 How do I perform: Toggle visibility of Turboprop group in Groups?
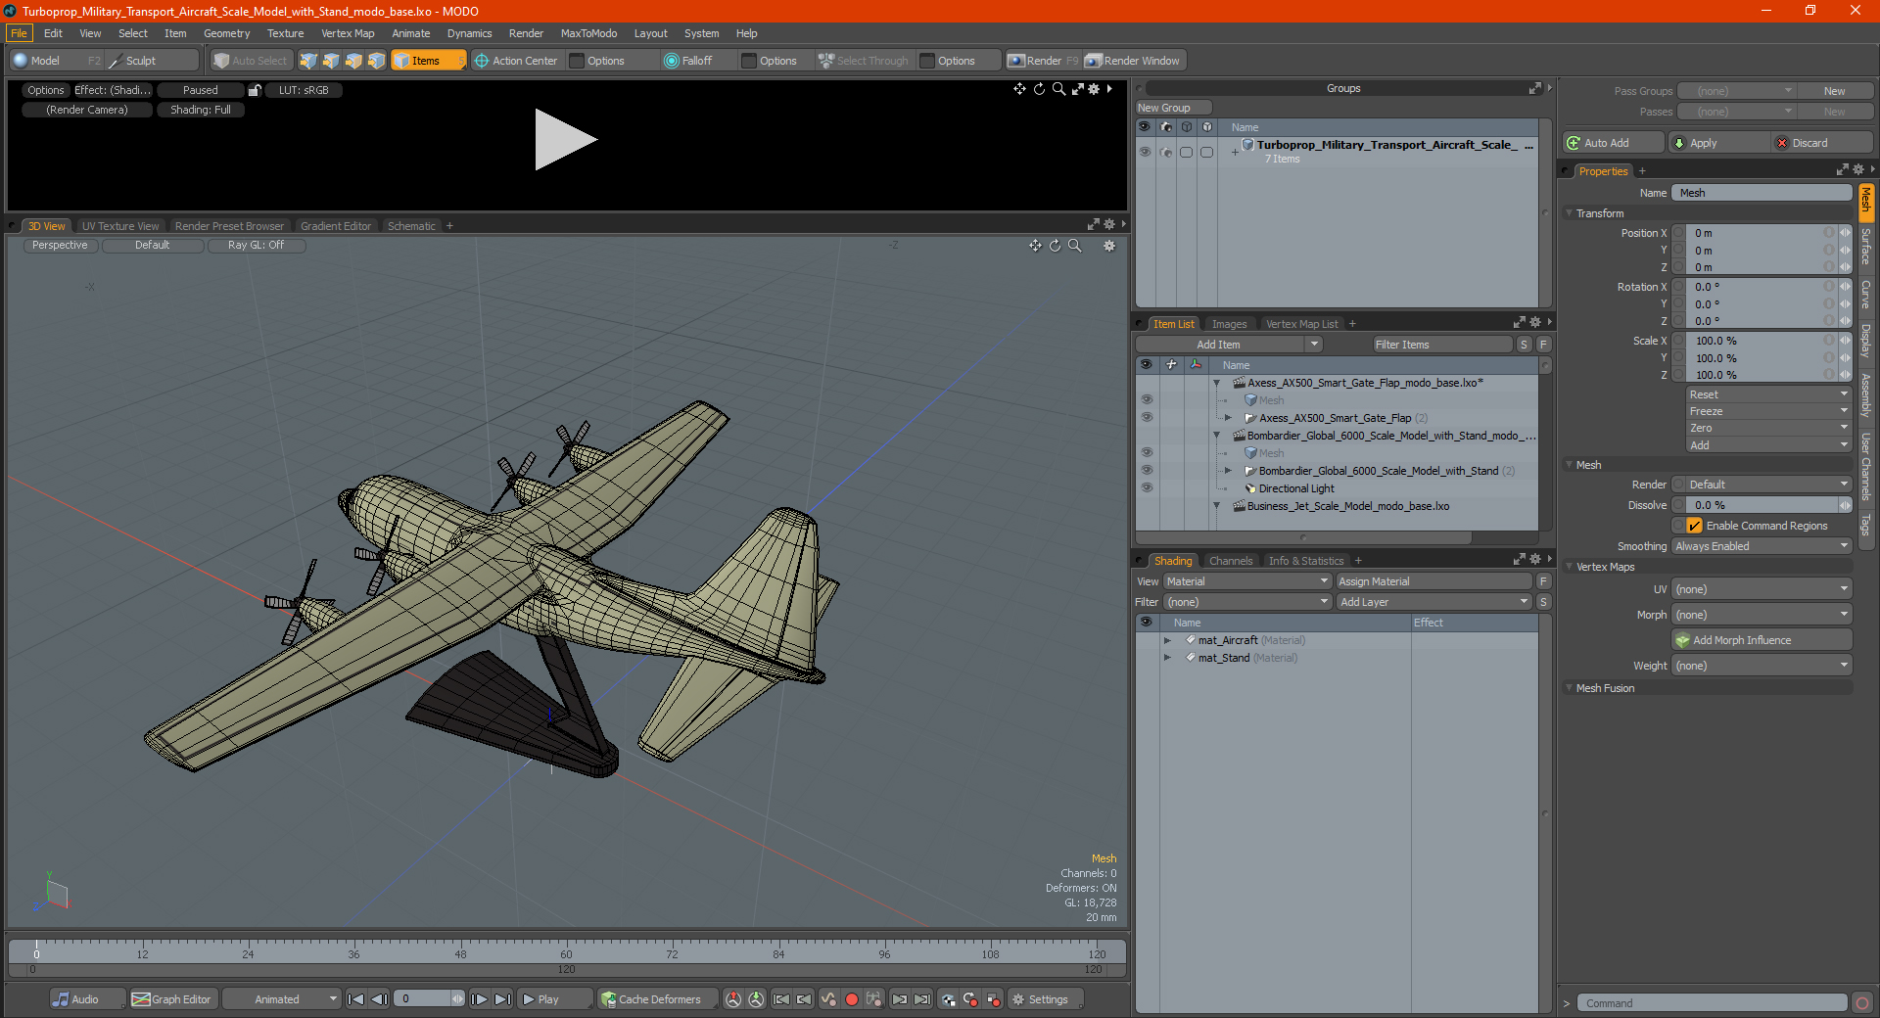tap(1145, 152)
